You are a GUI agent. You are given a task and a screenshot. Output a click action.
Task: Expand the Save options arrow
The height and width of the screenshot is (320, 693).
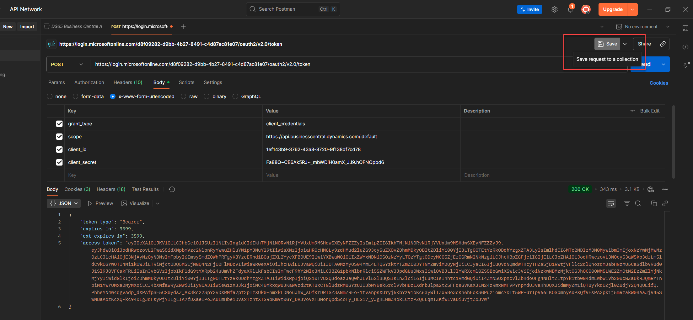[x=625, y=44]
